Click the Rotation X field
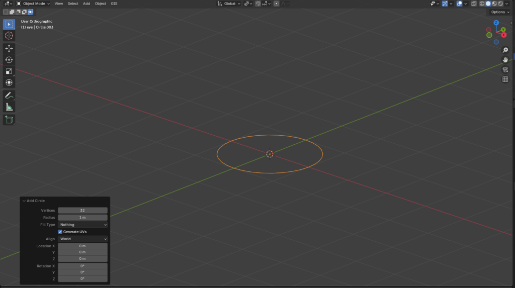515x288 pixels. click(83, 266)
